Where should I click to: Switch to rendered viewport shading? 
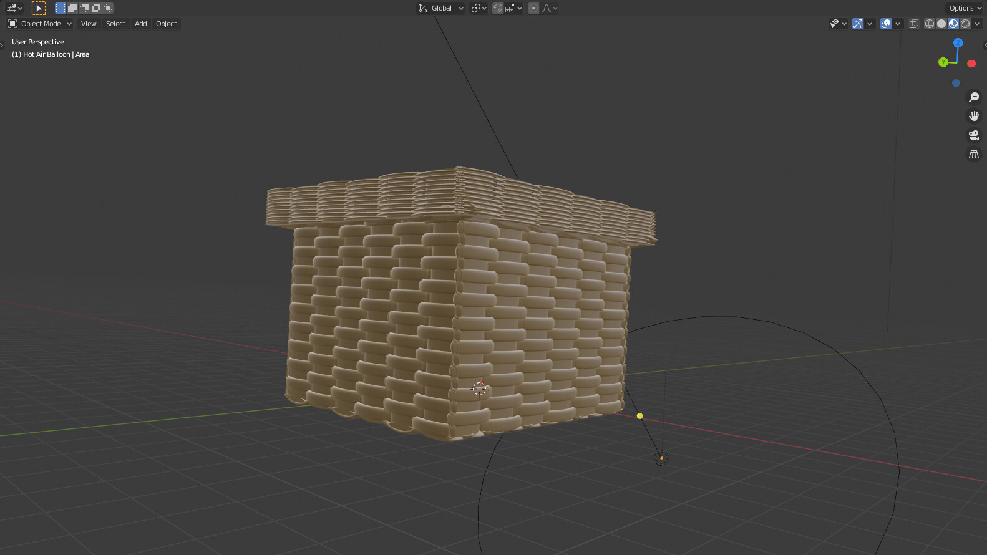click(x=965, y=24)
